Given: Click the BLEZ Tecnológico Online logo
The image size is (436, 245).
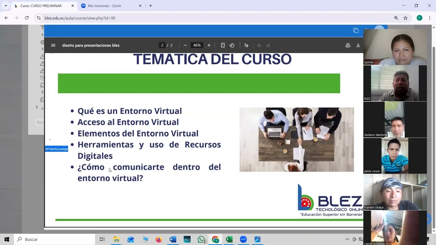Looking at the screenshot, I should click(x=330, y=201).
